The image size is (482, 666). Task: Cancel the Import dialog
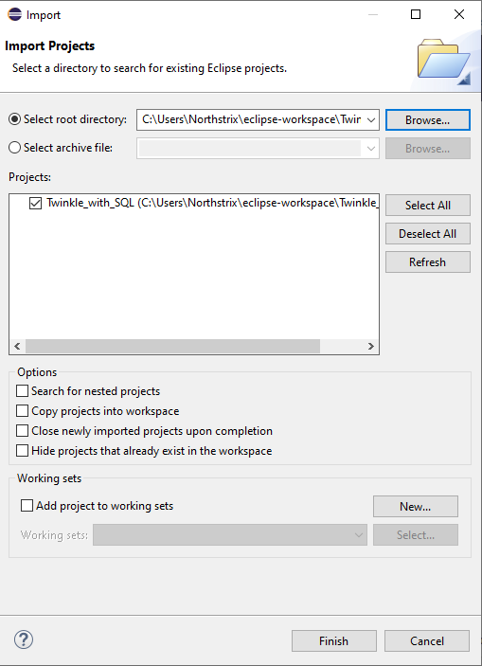tap(427, 641)
